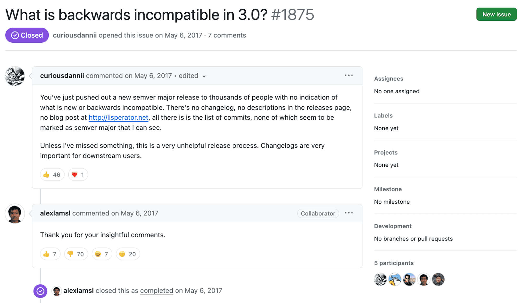This screenshot has height=303, width=524.
Task: Click the last participant avatar in sidebar
Action: click(x=438, y=279)
